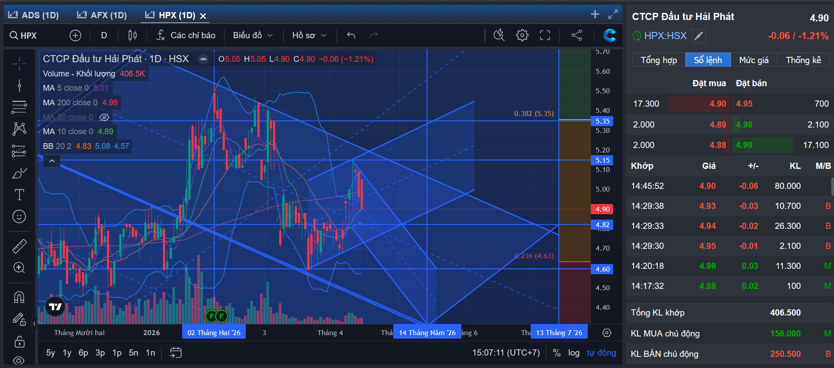834x368 pixels.
Task: Share the chart
Action: pos(577,35)
